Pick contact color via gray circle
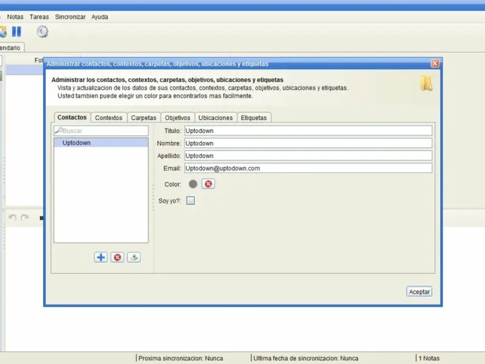The image size is (485, 364). click(193, 184)
